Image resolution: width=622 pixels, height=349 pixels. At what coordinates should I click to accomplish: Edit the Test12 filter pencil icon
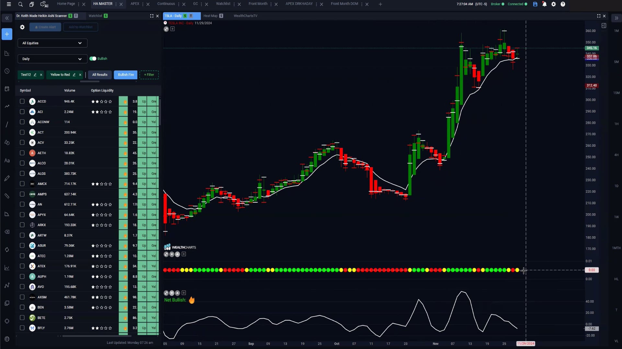(x=35, y=75)
